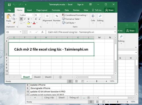142x105 pixels.
Task: Sign in to the Office account
Action: coord(80,5)
